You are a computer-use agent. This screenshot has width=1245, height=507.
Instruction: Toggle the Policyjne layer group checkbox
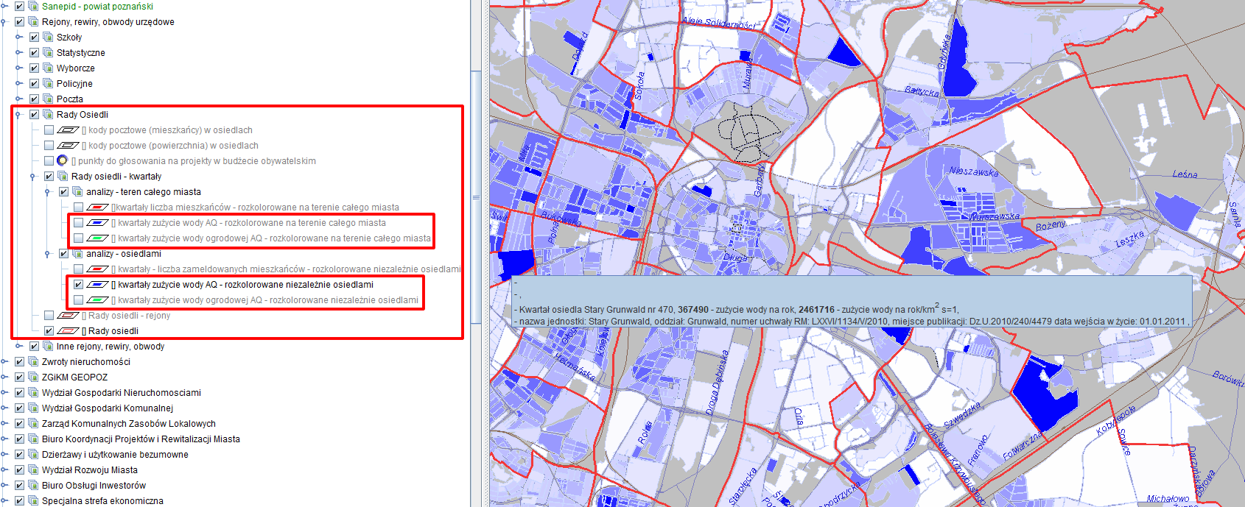click(34, 84)
